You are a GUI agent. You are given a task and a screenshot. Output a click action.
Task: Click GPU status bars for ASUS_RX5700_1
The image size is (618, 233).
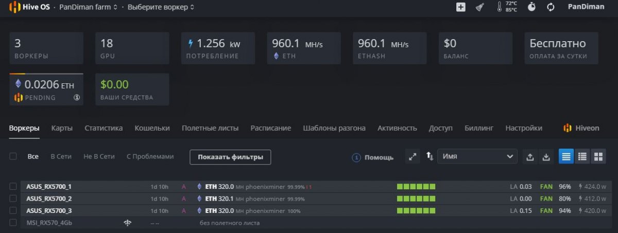point(416,186)
